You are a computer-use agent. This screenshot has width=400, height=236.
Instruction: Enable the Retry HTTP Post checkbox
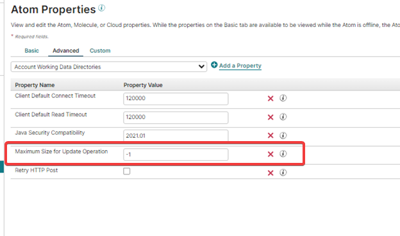point(126,171)
